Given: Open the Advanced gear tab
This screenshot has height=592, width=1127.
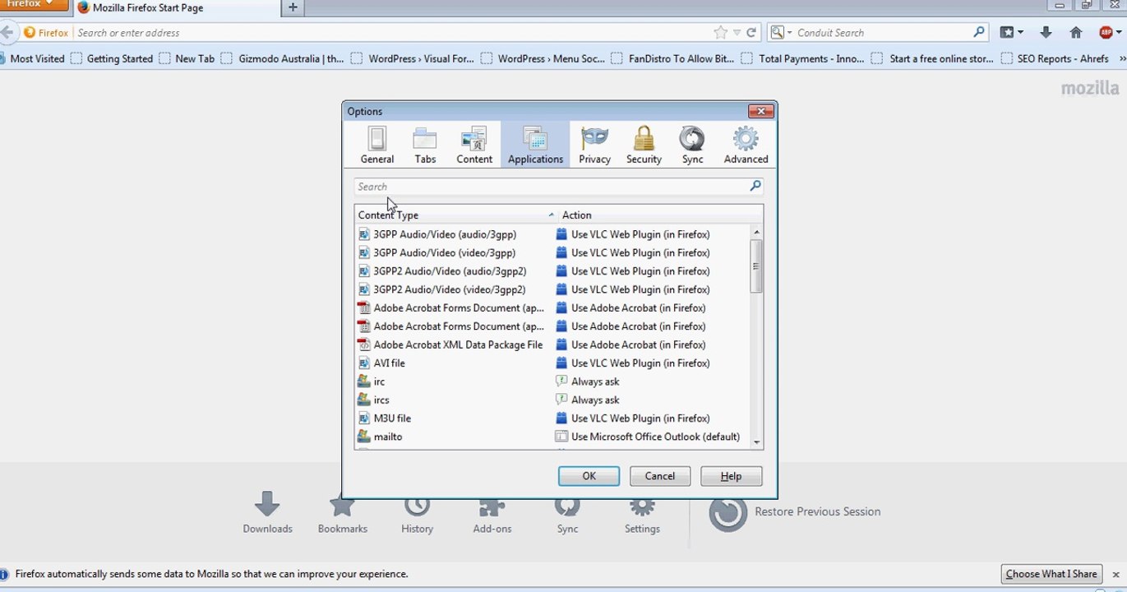Looking at the screenshot, I should (x=746, y=145).
